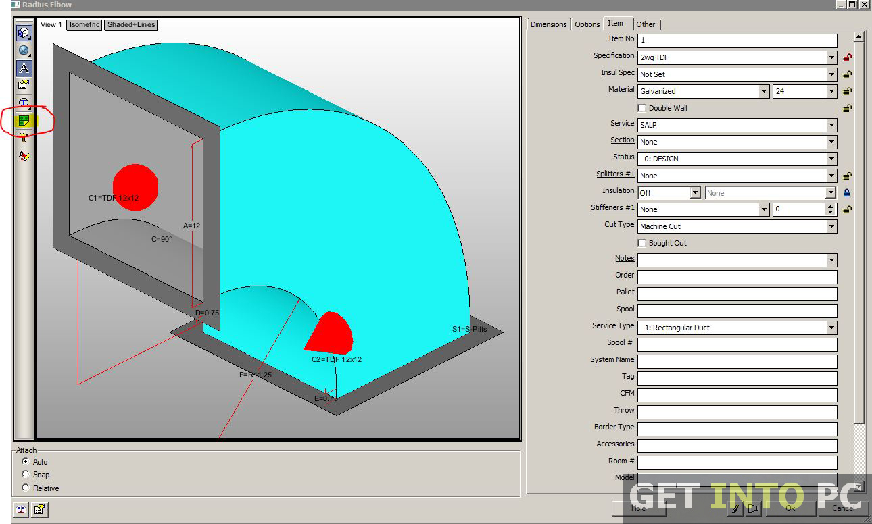Click into the Room # field

click(737, 463)
